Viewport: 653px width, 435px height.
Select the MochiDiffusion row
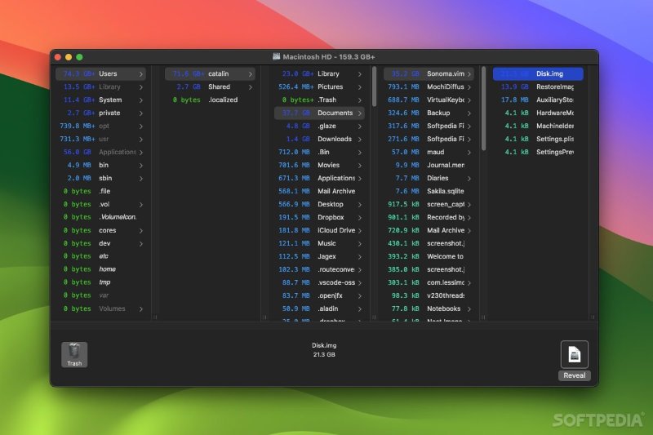pos(429,87)
